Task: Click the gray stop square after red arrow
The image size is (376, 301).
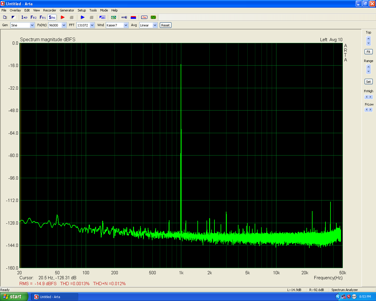Action: [71, 17]
